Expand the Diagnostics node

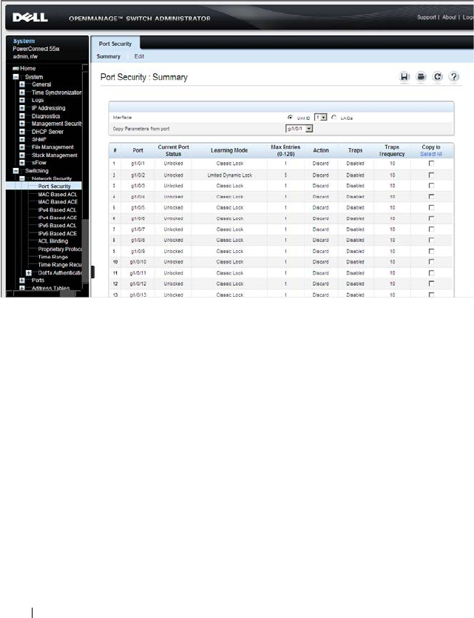(22, 116)
